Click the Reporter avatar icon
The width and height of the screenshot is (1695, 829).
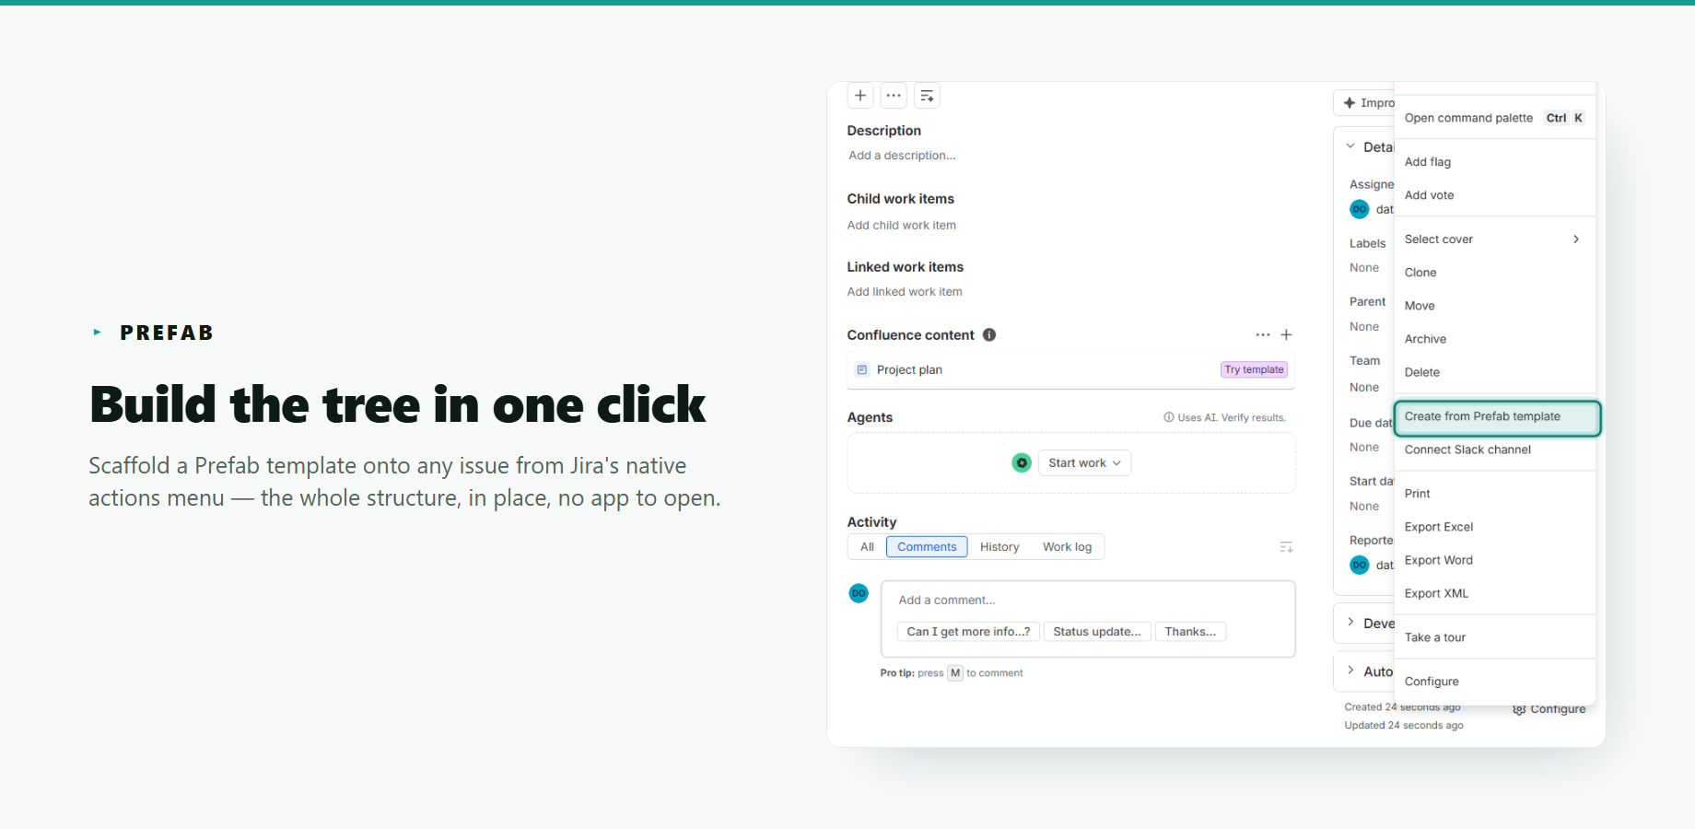click(1360, 566)
